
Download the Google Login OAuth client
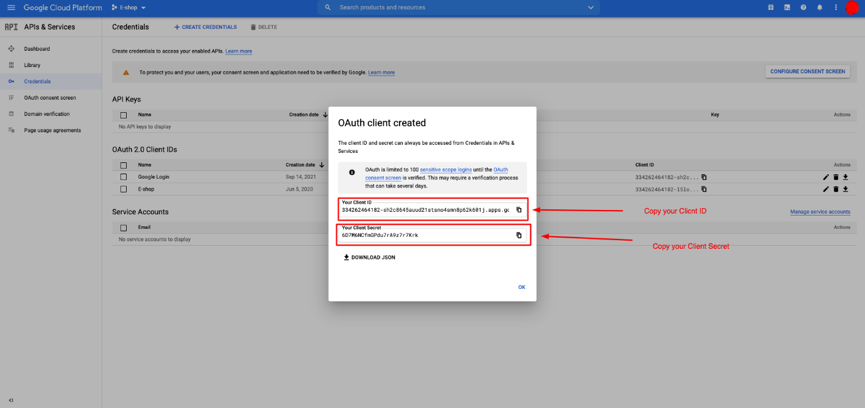846,177
